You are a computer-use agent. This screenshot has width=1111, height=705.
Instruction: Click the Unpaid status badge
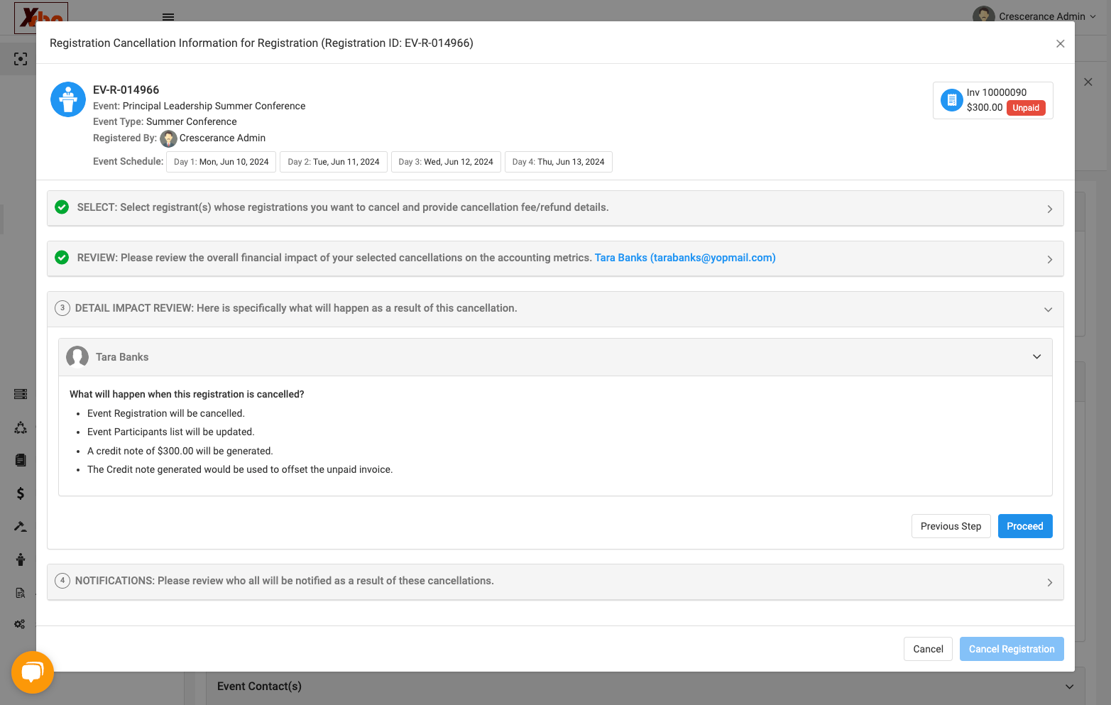1026,108
